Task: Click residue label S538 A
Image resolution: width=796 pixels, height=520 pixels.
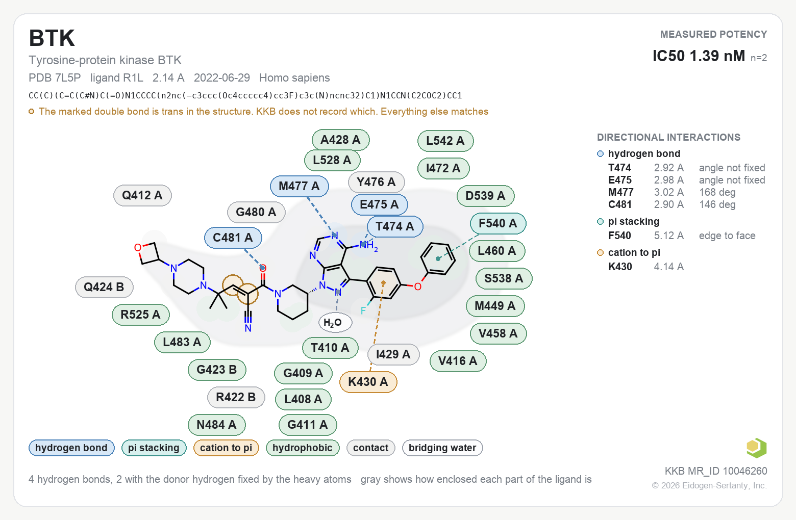Action: point(504,278)
